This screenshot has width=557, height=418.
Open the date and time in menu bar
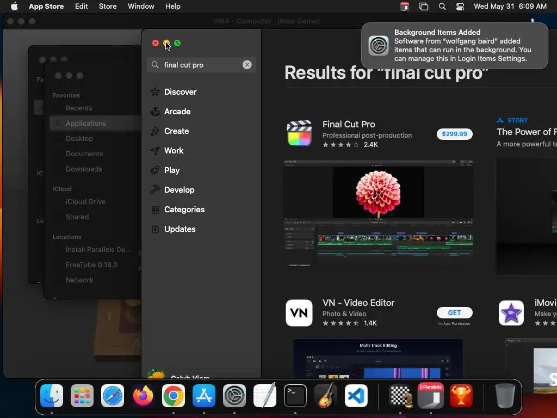click(x=510, y=6)
